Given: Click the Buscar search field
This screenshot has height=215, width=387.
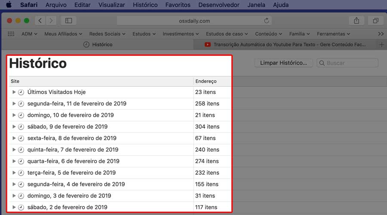Looking at the screenshot, I should click(350, 63).
